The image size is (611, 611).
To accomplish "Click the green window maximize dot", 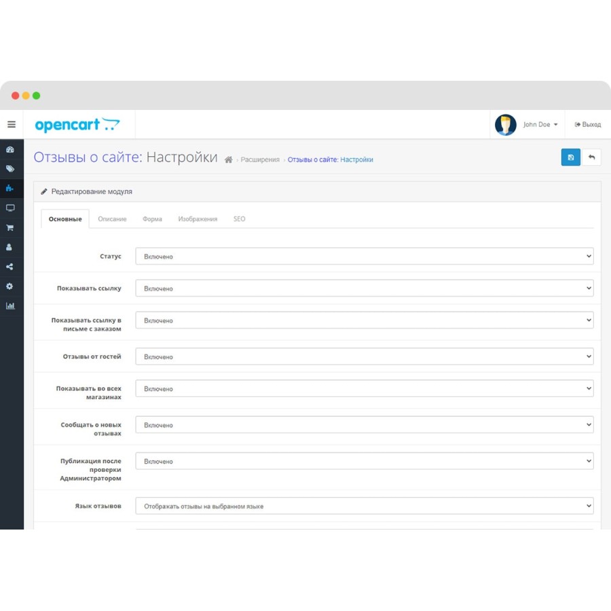I will [36, 96].
